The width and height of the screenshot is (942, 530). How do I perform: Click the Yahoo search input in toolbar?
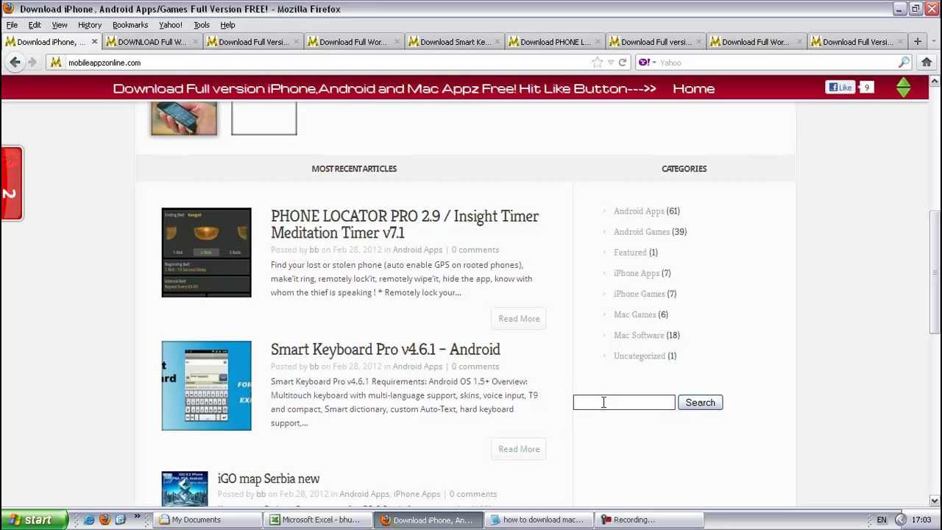(776, 63)
